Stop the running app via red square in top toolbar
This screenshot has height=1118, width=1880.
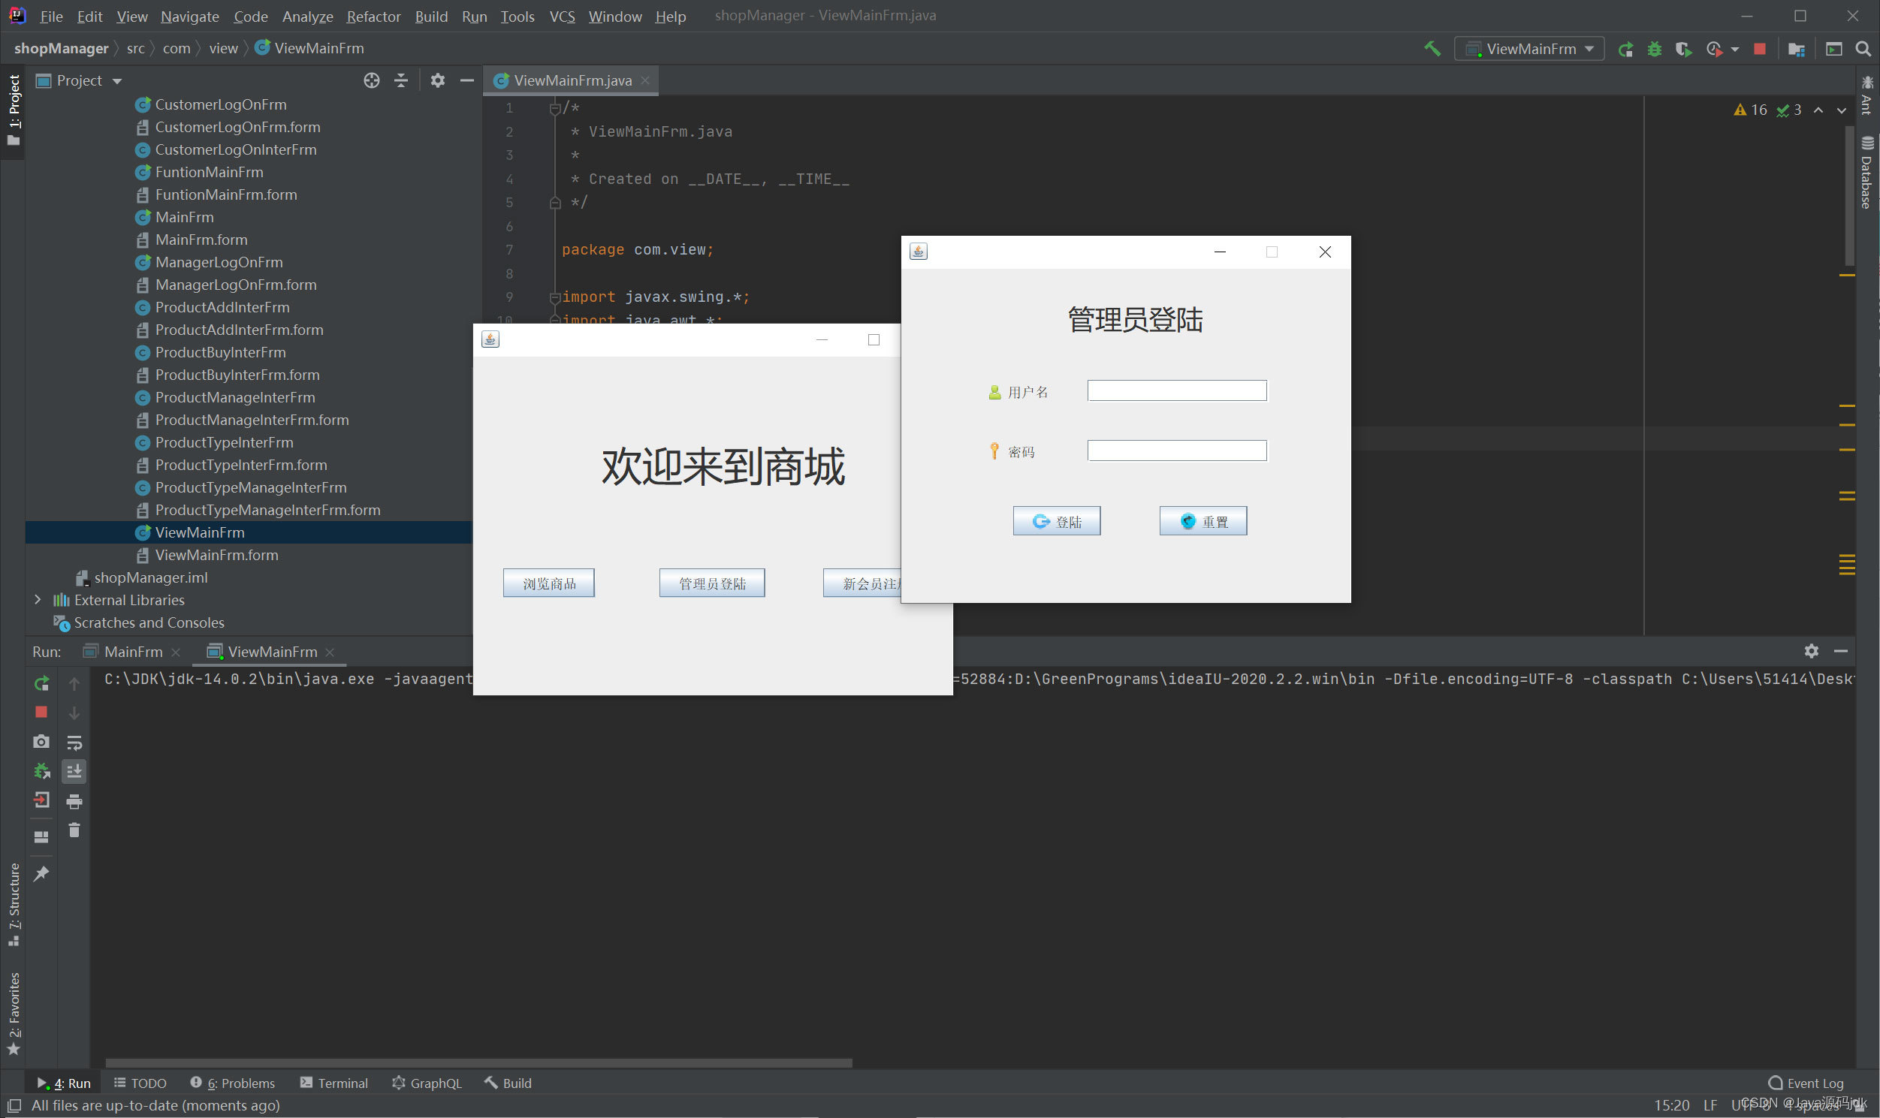pos(1759,49)
